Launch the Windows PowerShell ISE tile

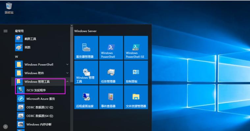[x=136, y=48]
